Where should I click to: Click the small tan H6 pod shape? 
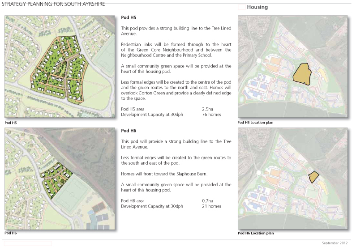coord(314,177)
